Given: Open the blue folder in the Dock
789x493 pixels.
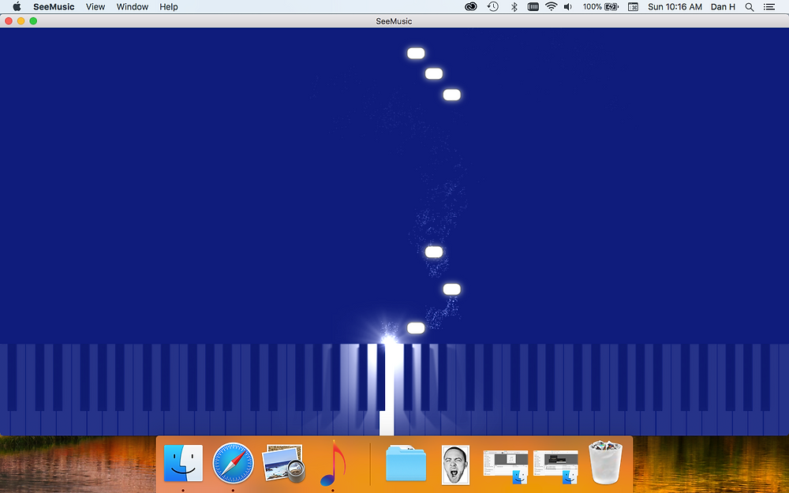Looking at the screenshot, I should point(406,463).
